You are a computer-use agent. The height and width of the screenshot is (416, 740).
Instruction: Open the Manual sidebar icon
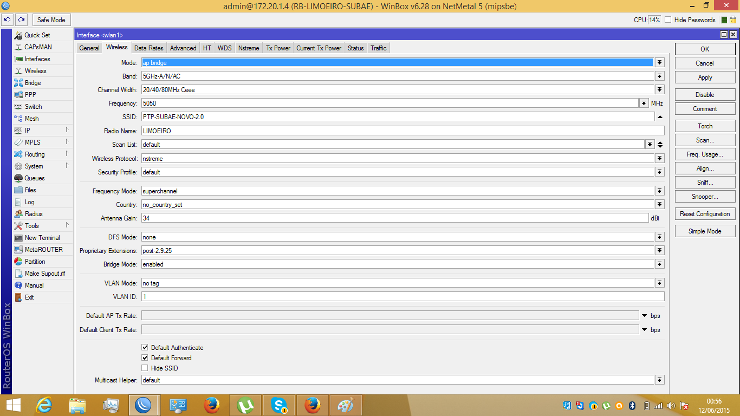coord(18,285)
